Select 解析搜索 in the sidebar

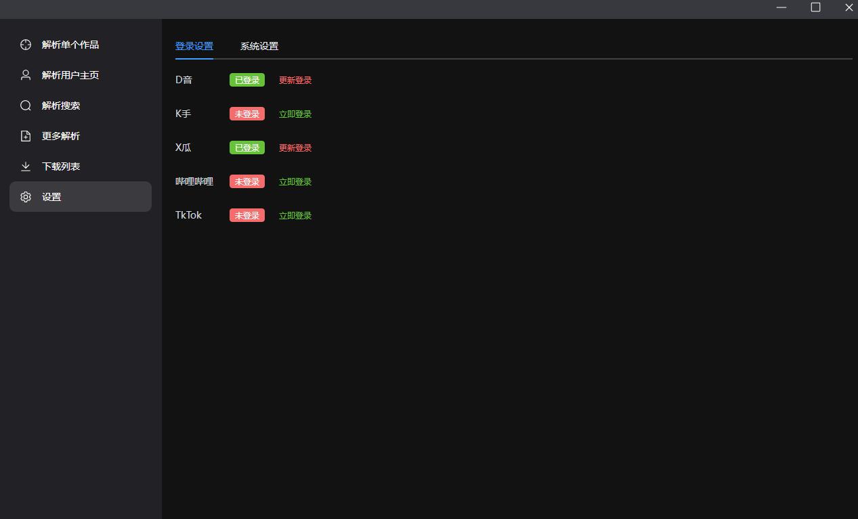click(81, 106)
